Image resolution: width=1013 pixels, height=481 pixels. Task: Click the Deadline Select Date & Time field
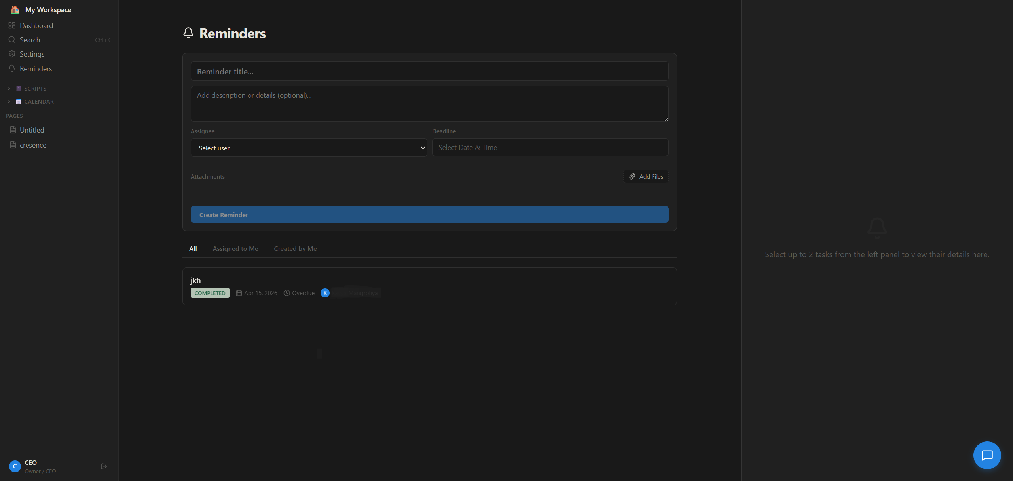550,147
